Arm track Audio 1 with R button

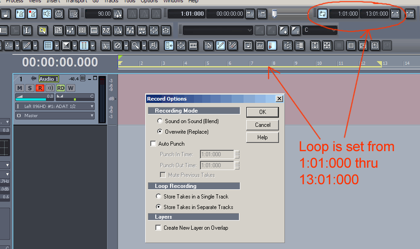40,88
